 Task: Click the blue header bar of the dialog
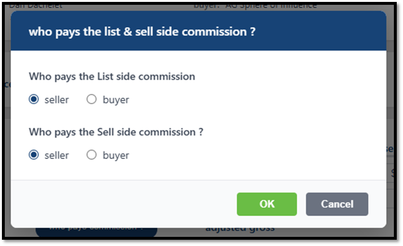click(327, 32)
